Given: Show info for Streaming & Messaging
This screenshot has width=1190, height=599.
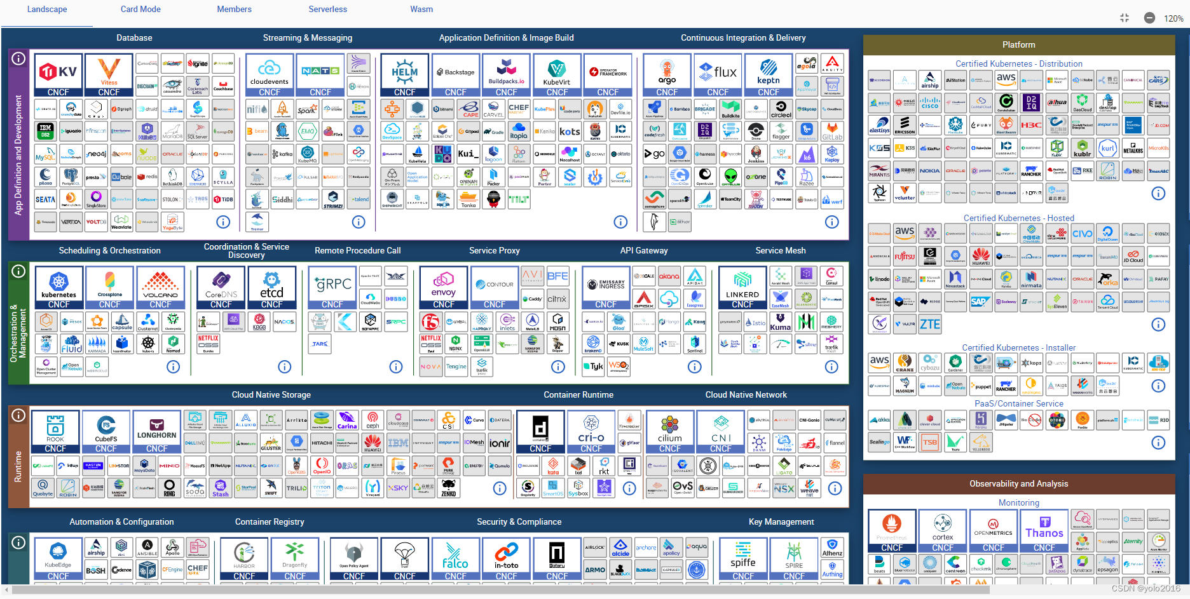Looking at the screenshot, I should pyautogui.click(x=359, y=222).
